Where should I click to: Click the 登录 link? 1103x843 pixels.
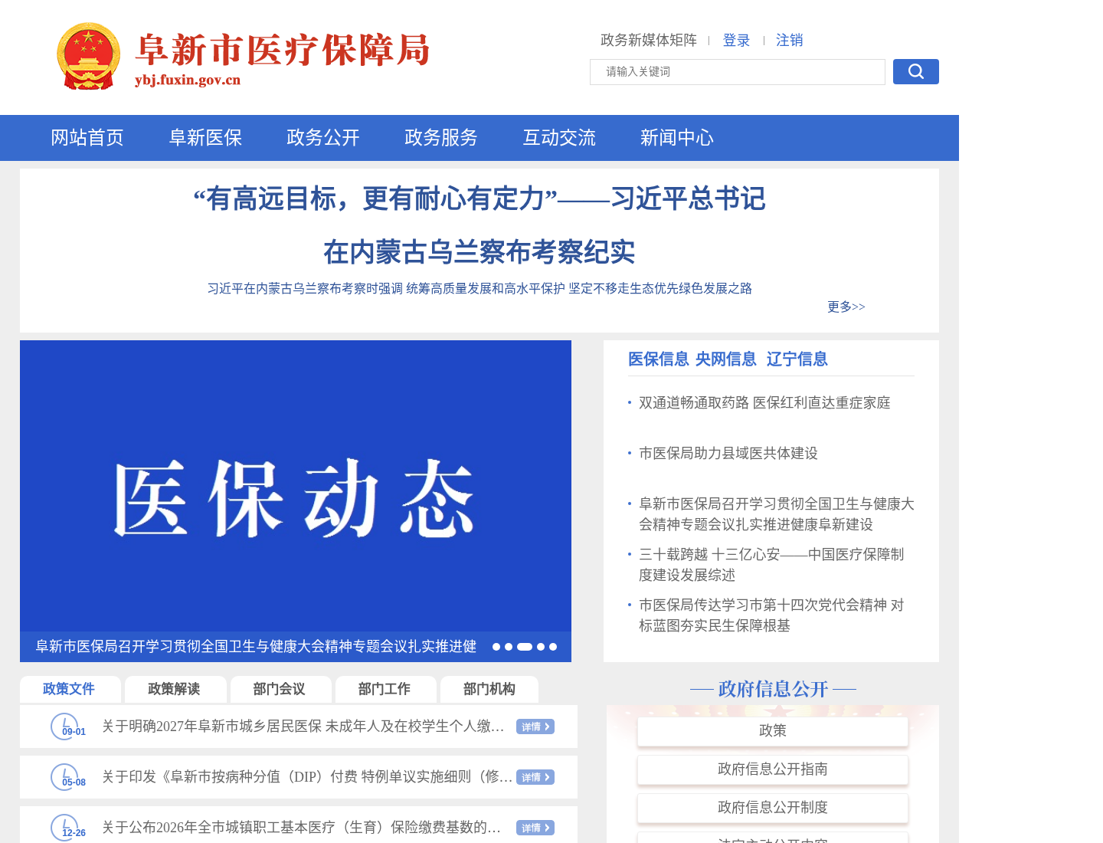[737, 40]
